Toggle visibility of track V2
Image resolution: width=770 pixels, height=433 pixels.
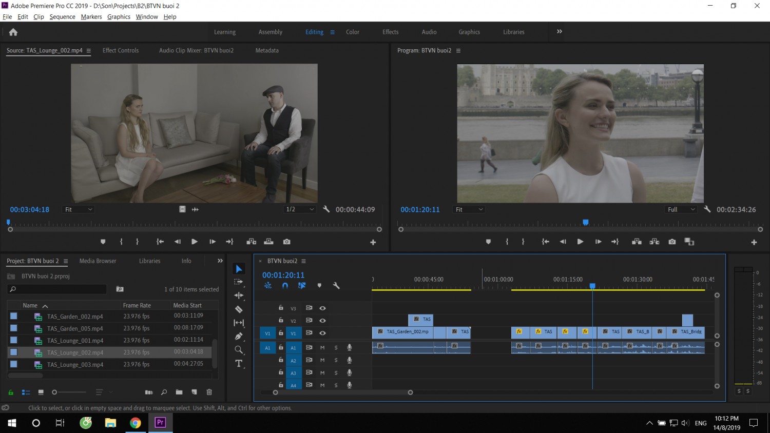[322, 320]
